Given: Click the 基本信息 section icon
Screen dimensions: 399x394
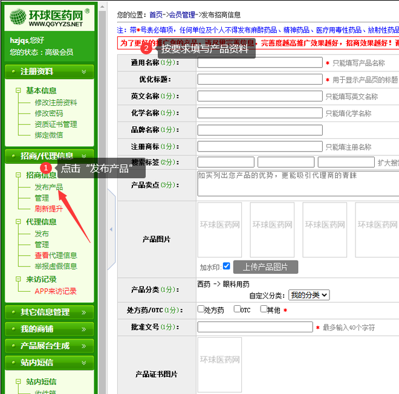Looking at the screenshot, I should click(x=19, y=91).
